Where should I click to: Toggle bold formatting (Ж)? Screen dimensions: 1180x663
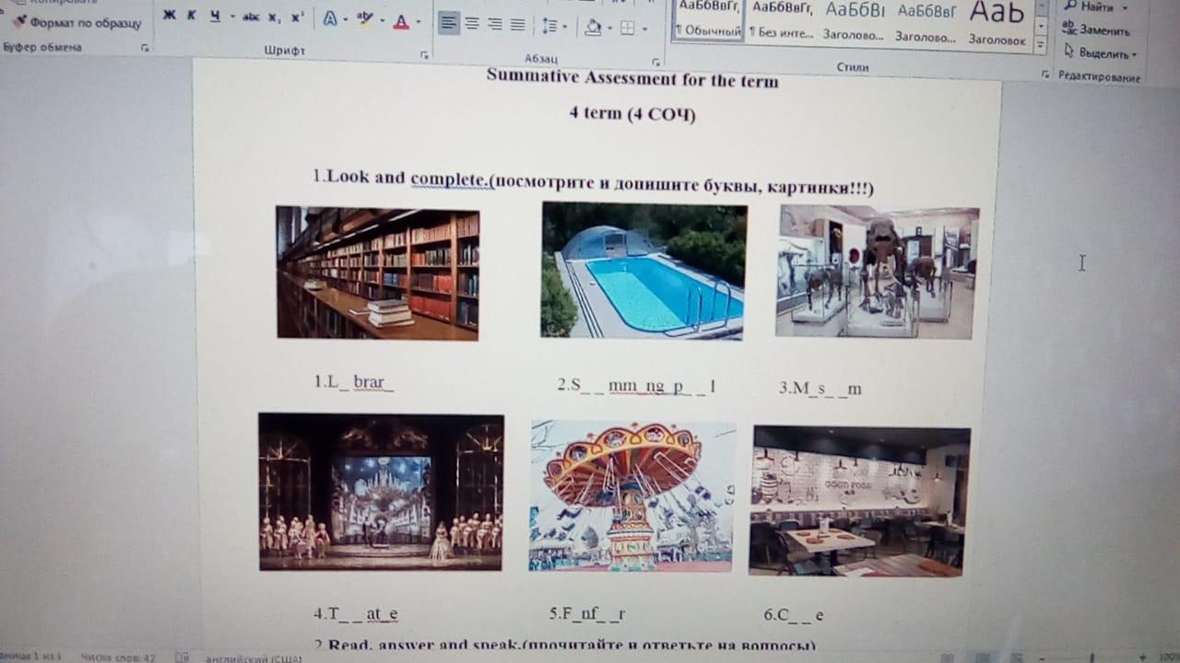click(x=169, y=16)
